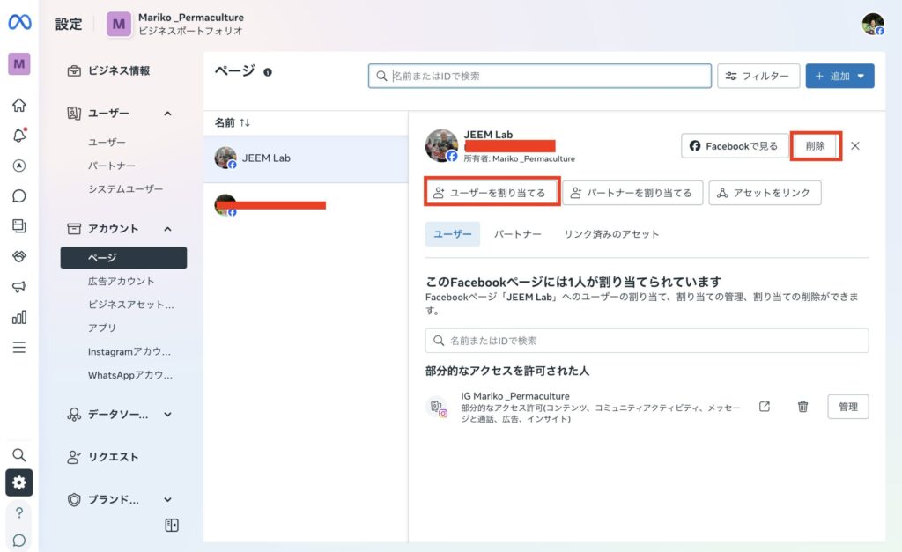This screenshot has height=552, width=902.
Task: Click the ユーザーを割り当てる button
Action: 492,193
